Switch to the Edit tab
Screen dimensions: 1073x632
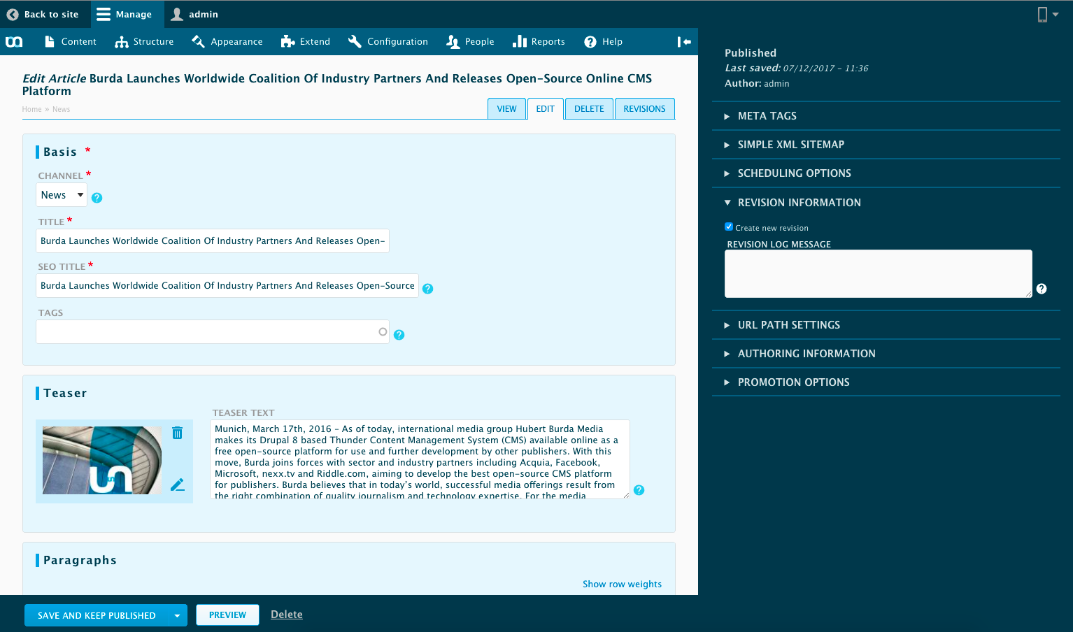coord(546,109)
